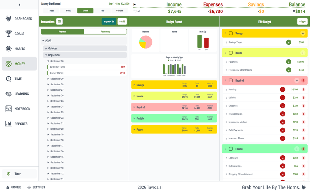Select the Custom range tab
The height and width of the screenshot is (193, 310).
click(x=119, y=11)
